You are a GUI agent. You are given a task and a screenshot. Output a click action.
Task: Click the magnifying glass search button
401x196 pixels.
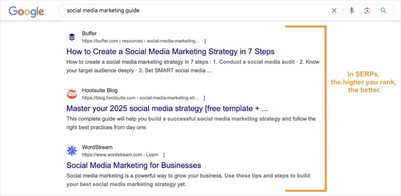(383, 11)
